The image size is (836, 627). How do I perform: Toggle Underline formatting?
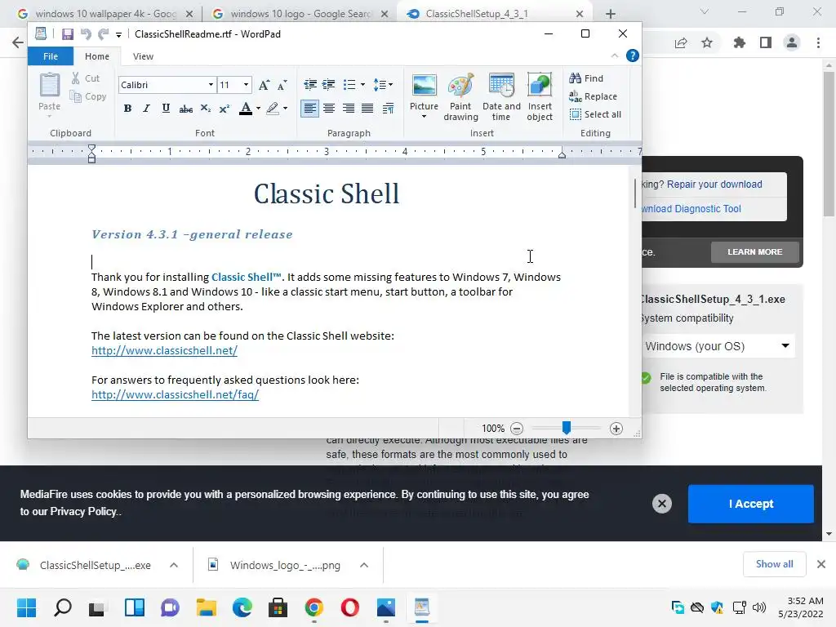coord(166,109)
